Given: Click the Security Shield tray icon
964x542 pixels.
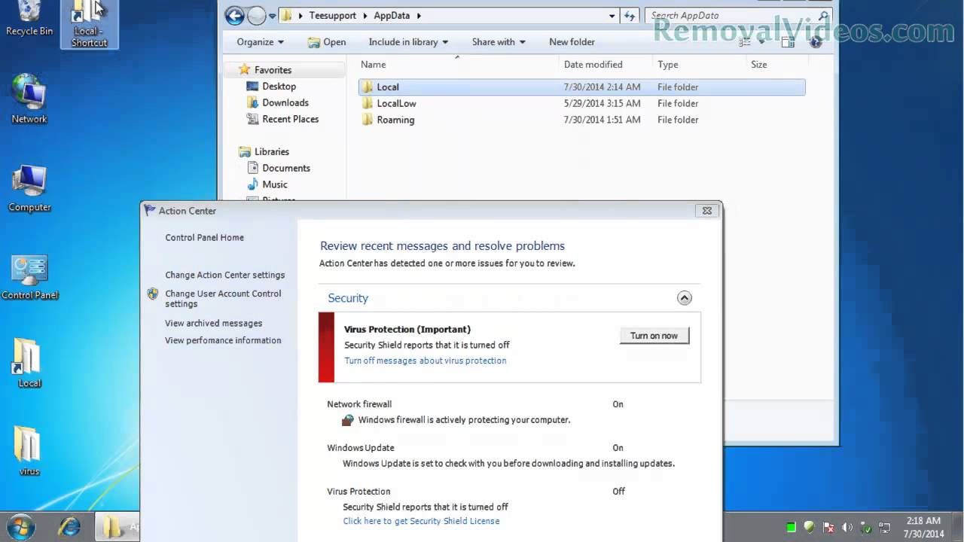Looking at the screenshot, I should pos(810,528).
